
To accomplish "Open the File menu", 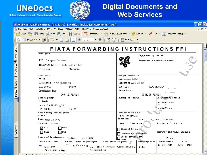I will [x=20, y=29].
